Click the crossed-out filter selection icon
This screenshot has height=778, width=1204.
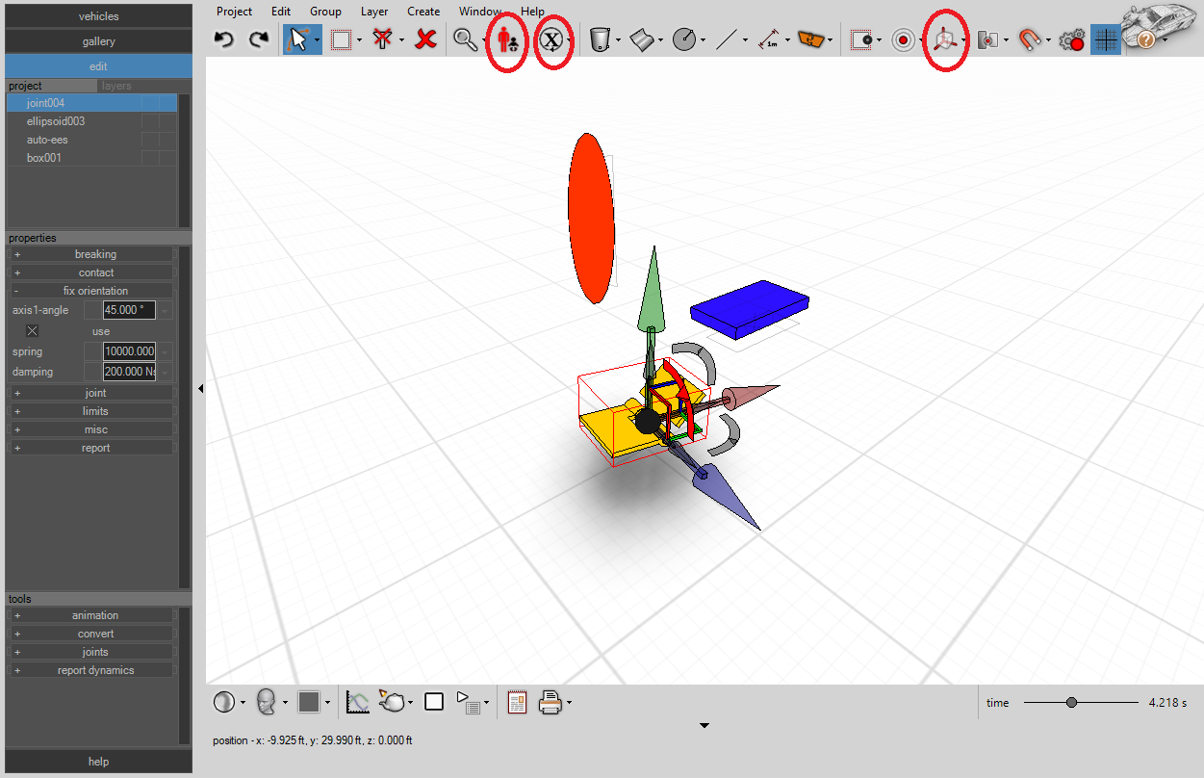384,39
